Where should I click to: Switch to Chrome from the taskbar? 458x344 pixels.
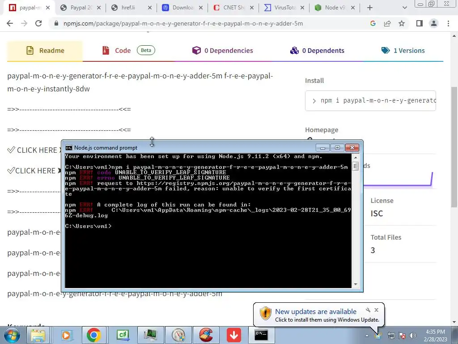pyautogui.click(x=93, y=335)
